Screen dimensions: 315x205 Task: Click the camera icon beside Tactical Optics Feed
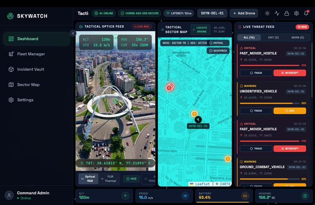click(x=81, y=27)
